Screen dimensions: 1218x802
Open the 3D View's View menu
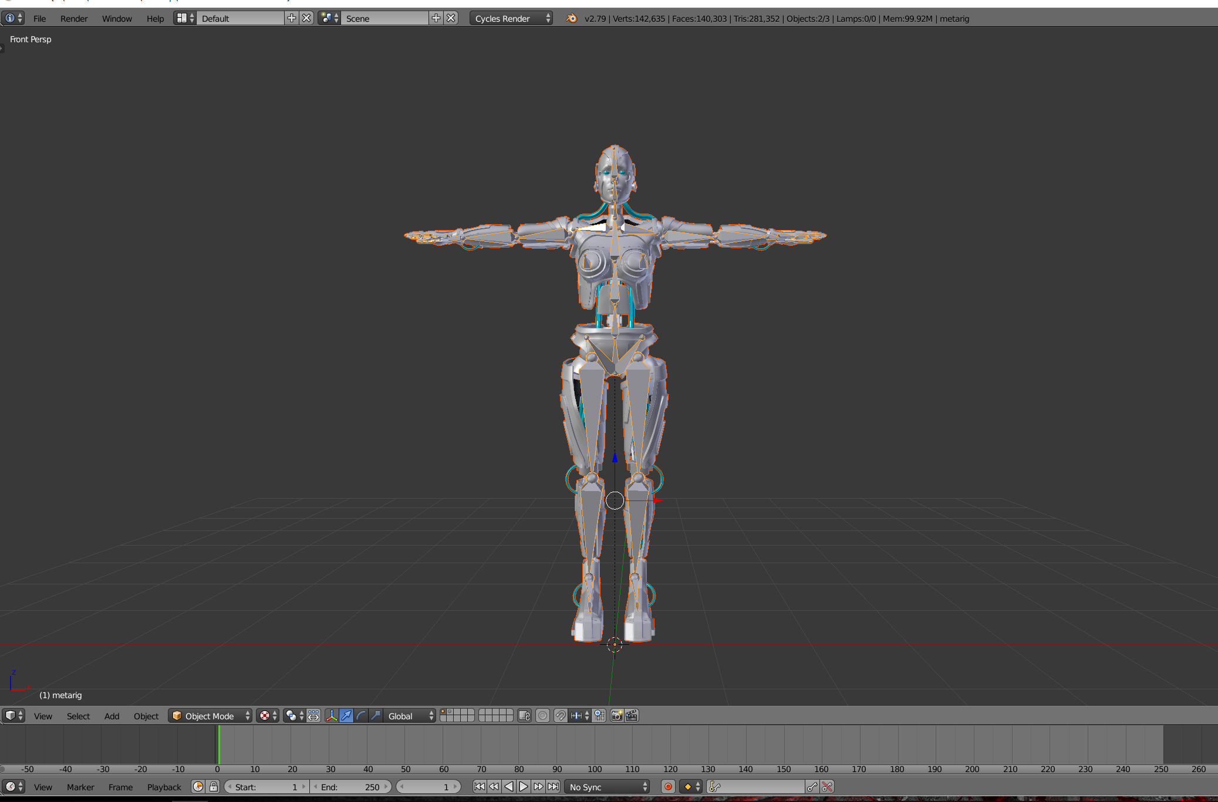[43, 716]
